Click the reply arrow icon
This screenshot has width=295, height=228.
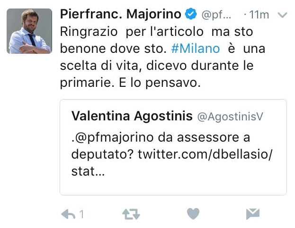(69, 214)
